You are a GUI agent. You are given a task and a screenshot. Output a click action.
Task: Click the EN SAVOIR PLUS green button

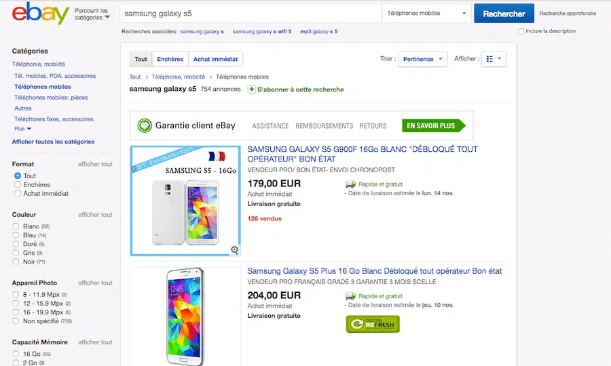(x=433, y=125)
